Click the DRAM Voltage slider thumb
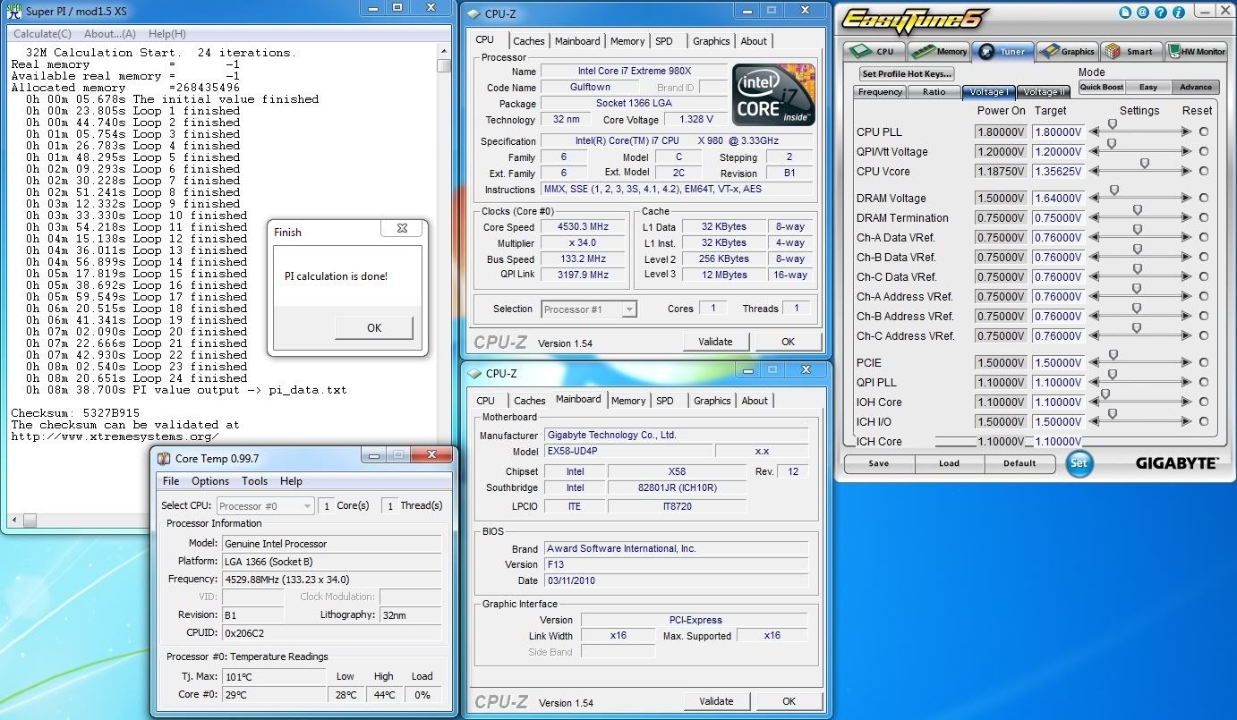The image size is (1237, 720). [1114, 191]
